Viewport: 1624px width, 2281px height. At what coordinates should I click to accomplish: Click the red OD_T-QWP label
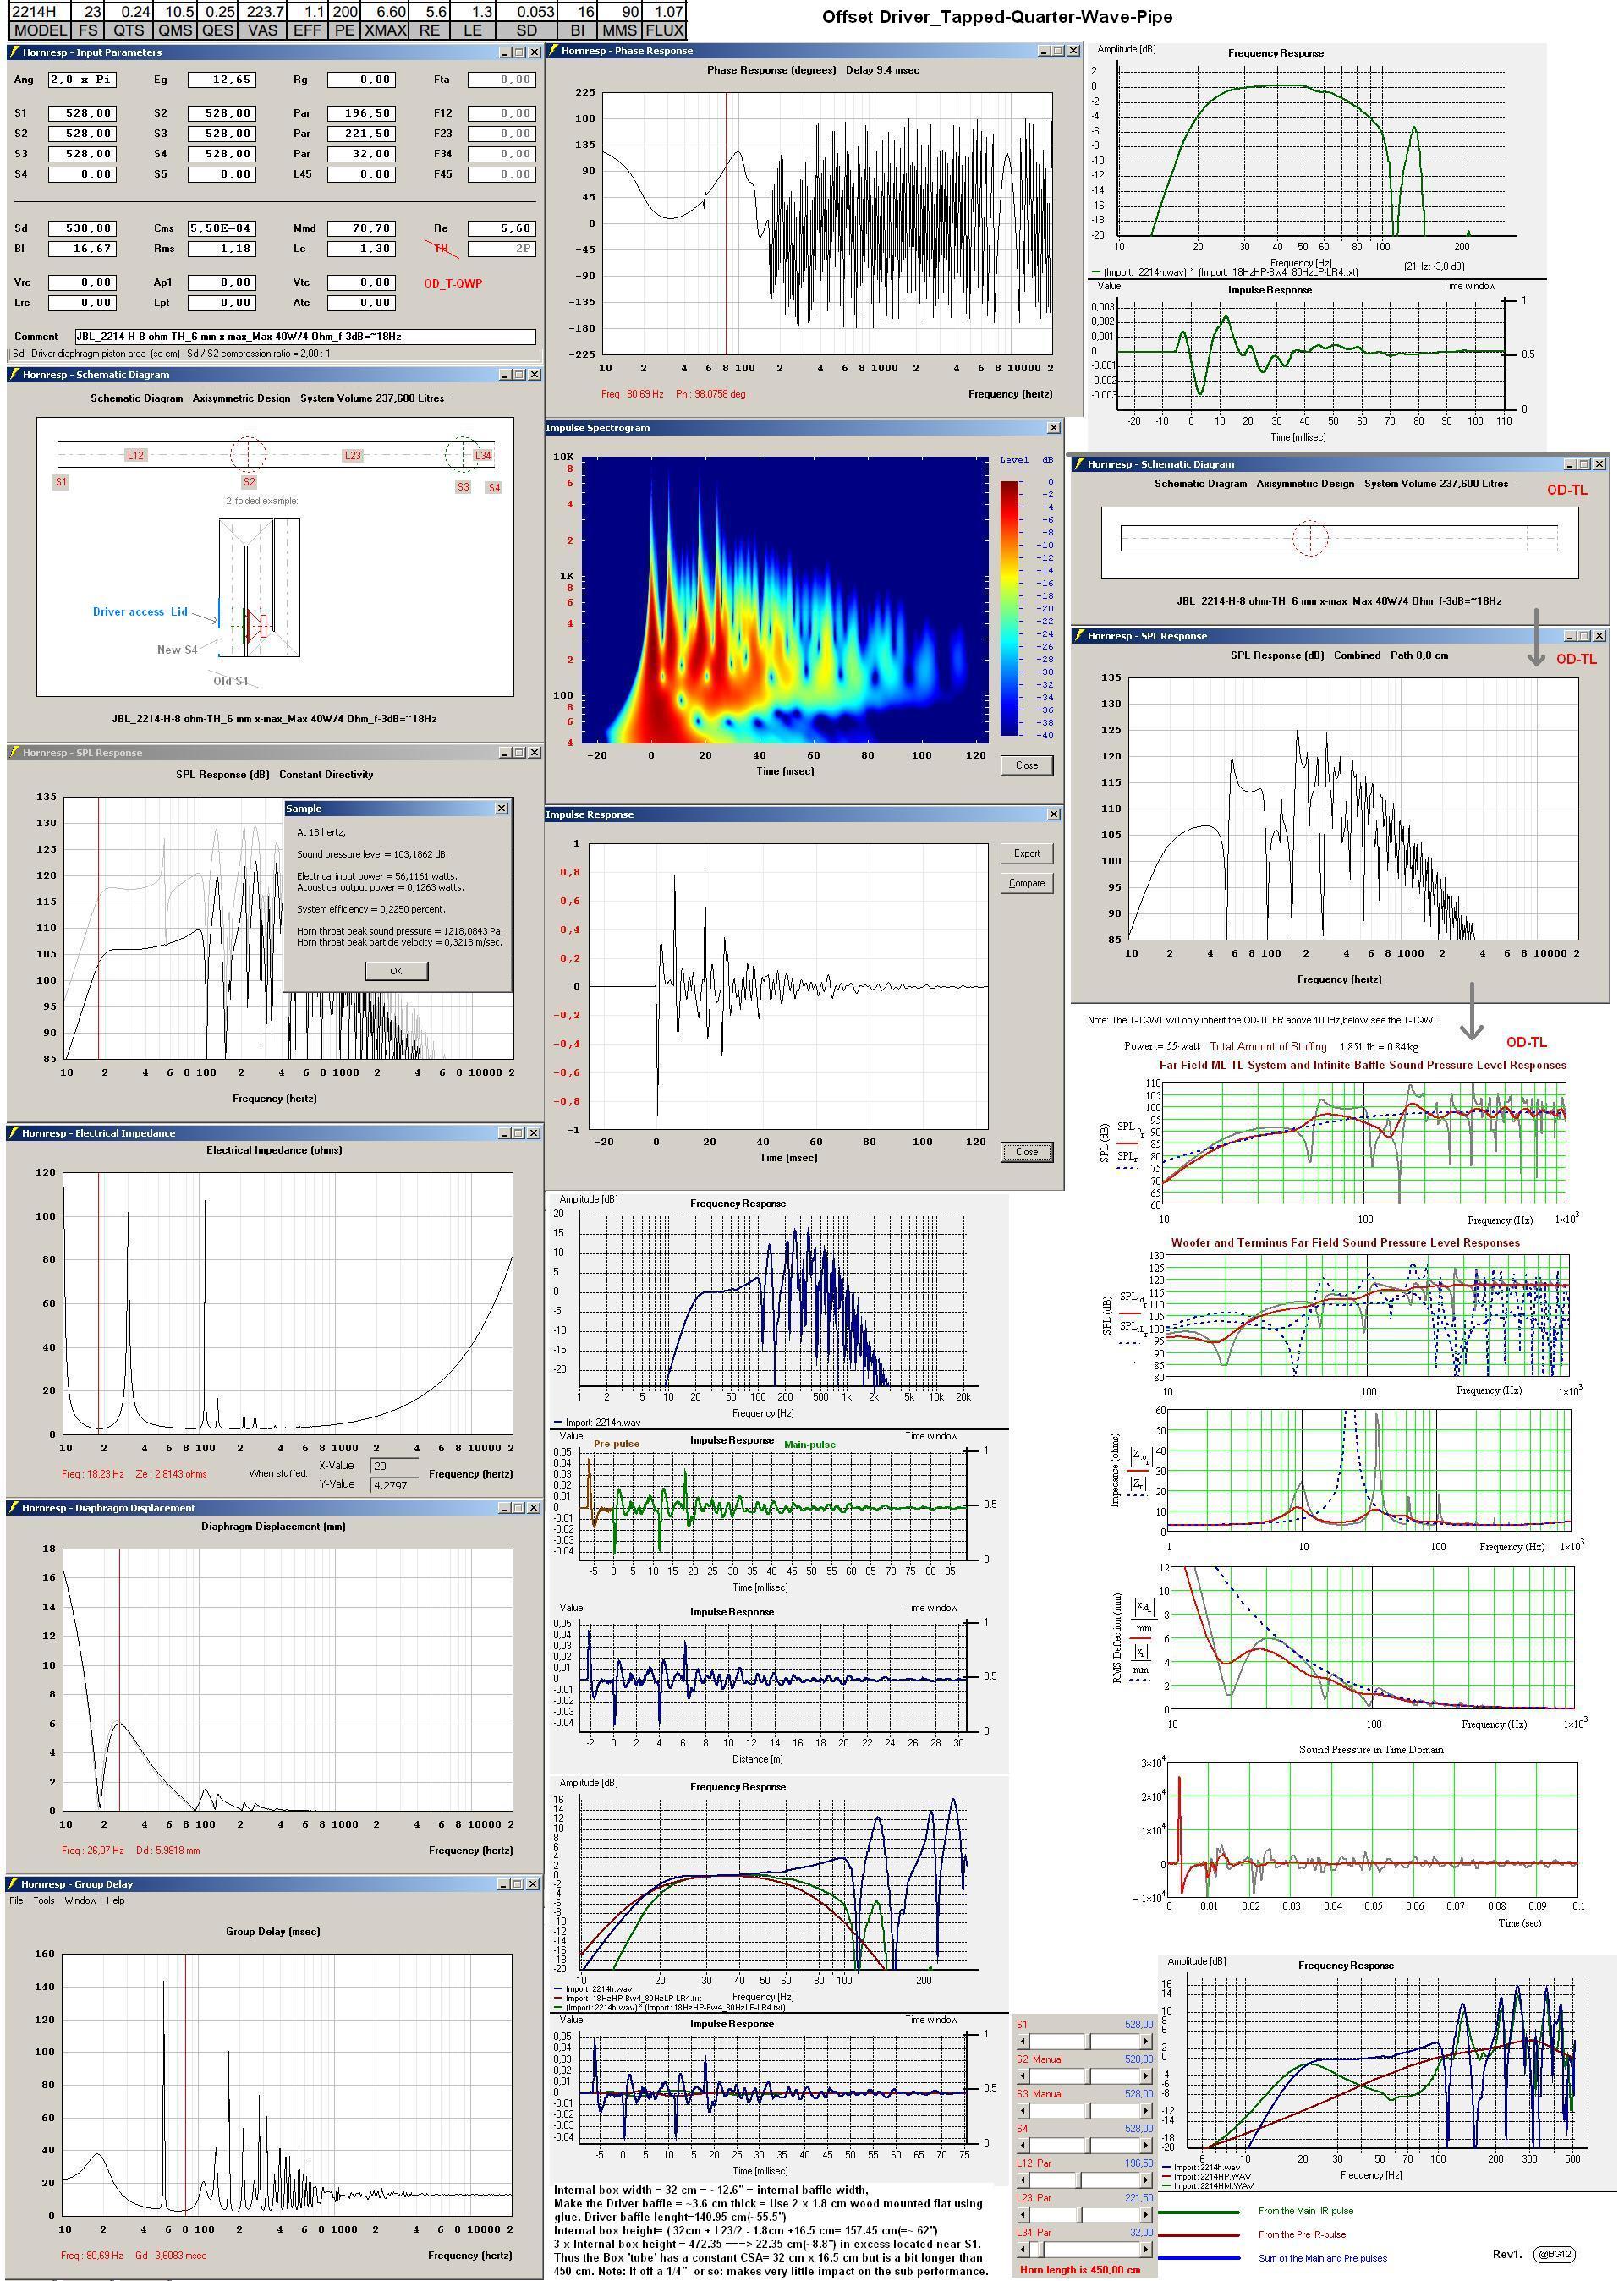[453, 283]
